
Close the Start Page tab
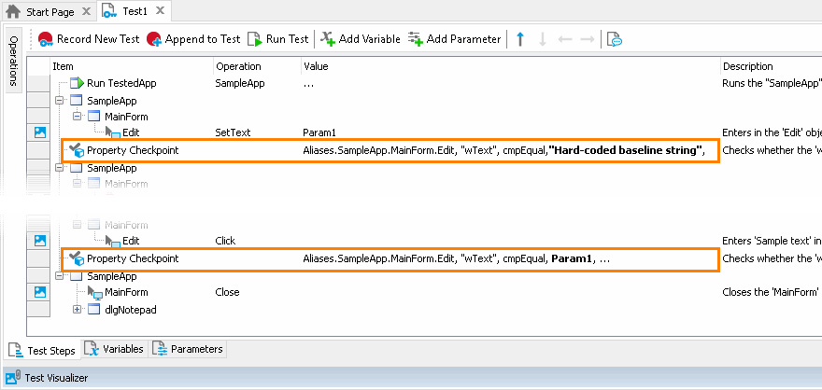pyautogui.click(x=87, y=11)
